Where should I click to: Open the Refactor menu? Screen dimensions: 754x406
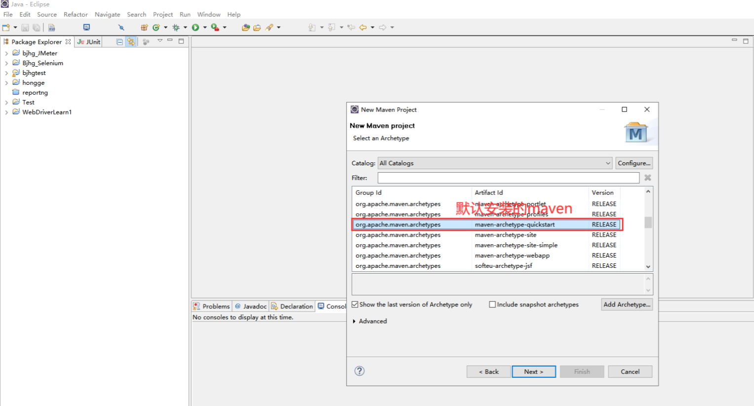(x=76, y=14)
